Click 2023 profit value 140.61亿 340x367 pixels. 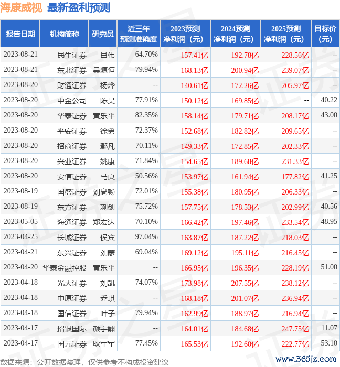[x=194, y=85]
